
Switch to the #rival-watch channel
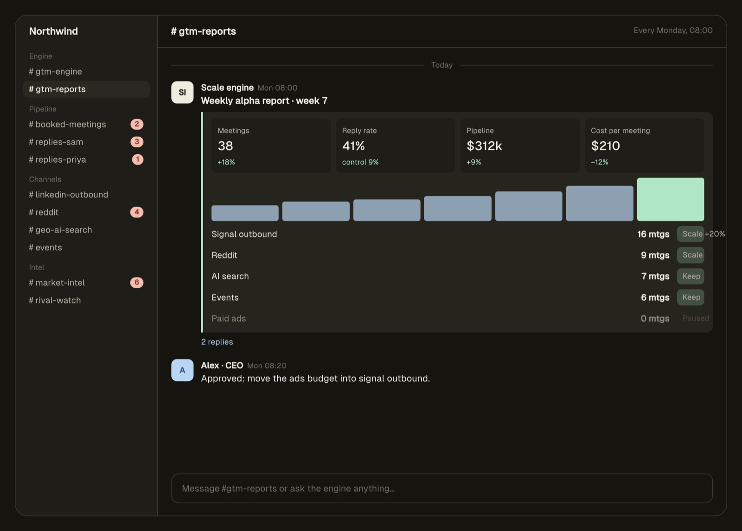[x=86, y=300]
